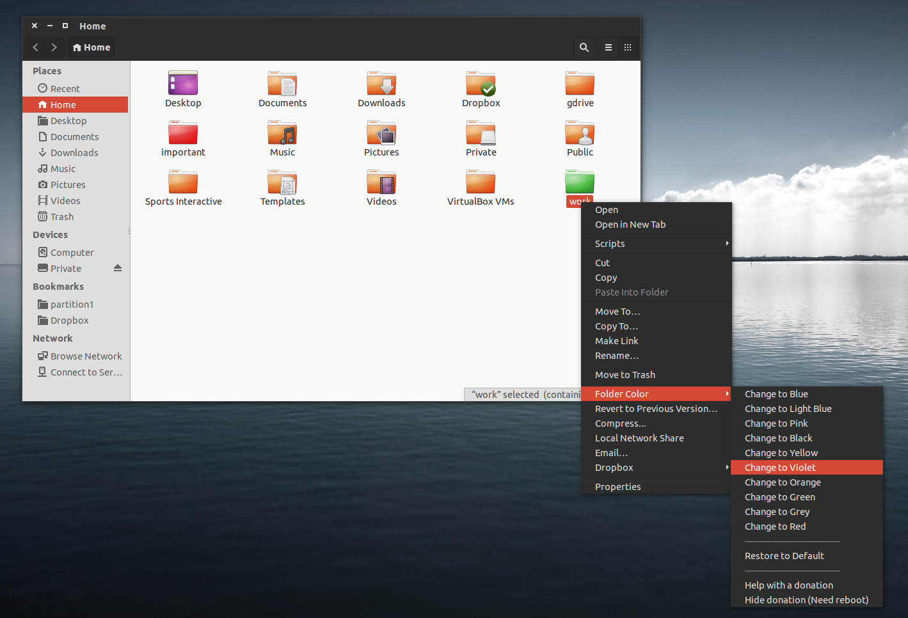The image size is (908, 618).
Task: Switch to list view
Action: coord(607,47)
